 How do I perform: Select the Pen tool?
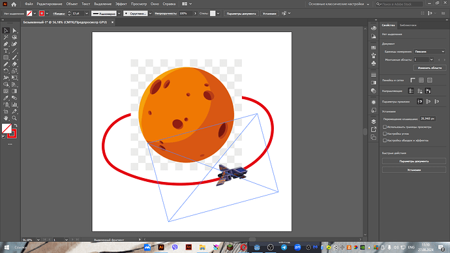[x=6, y=44]
